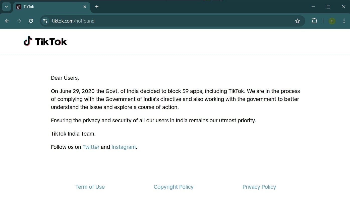This screenshot has height=208, width=350.
Task: Expand the tab search dropdown arrow
Action: [x=6, y=7]
